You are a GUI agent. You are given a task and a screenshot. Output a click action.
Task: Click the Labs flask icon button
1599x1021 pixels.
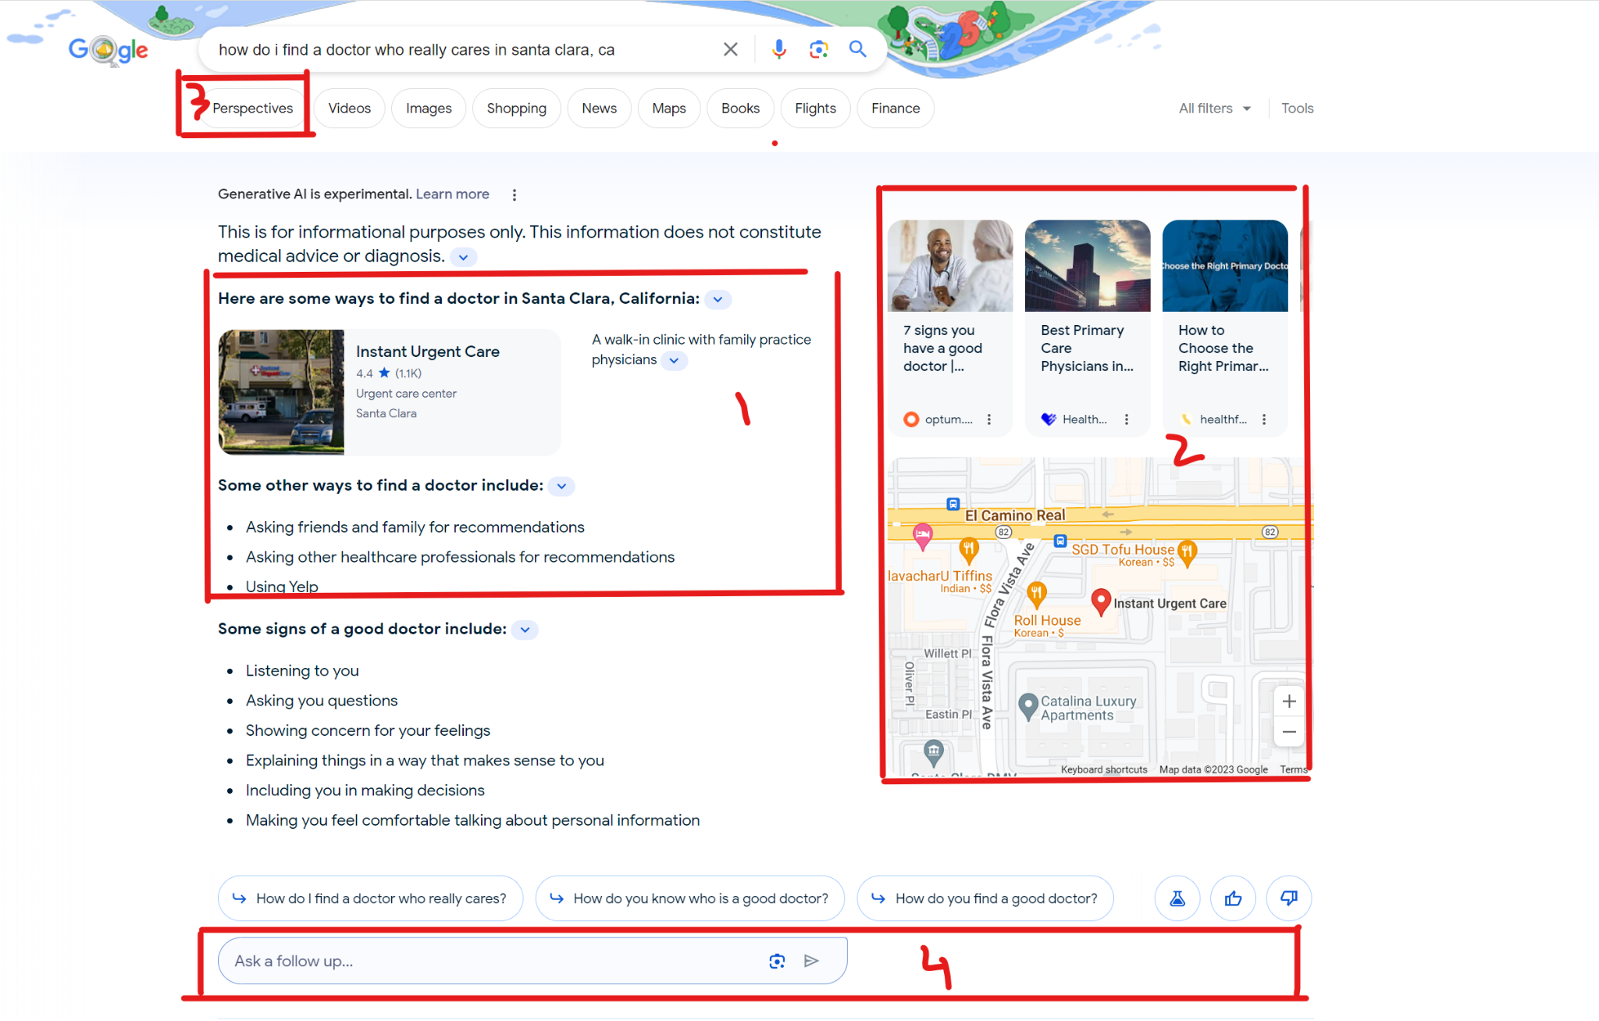(1177, 898)
